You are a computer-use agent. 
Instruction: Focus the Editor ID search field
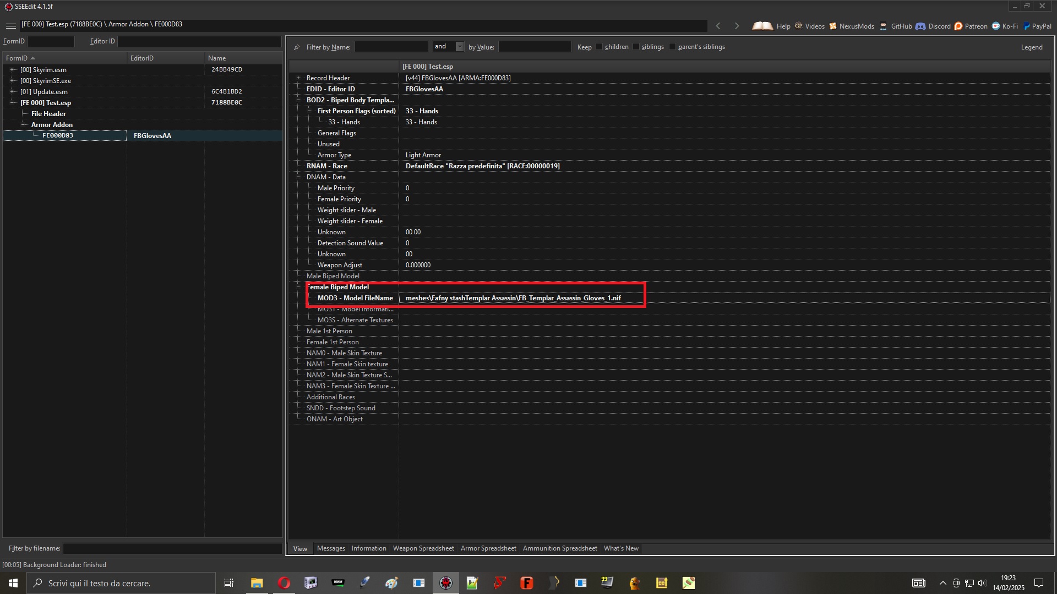pyautogui.click(x=199, y=41)
